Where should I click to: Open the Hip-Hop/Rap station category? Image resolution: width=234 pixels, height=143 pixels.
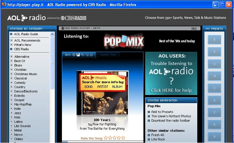point(23,104)
